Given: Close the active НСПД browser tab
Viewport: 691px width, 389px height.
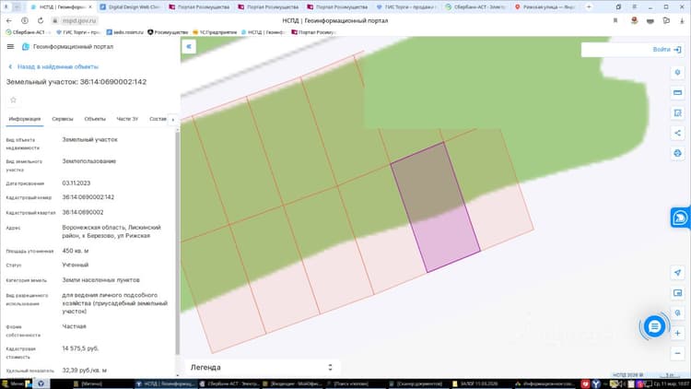Looking at the screenshot, I should coord(90,7).
